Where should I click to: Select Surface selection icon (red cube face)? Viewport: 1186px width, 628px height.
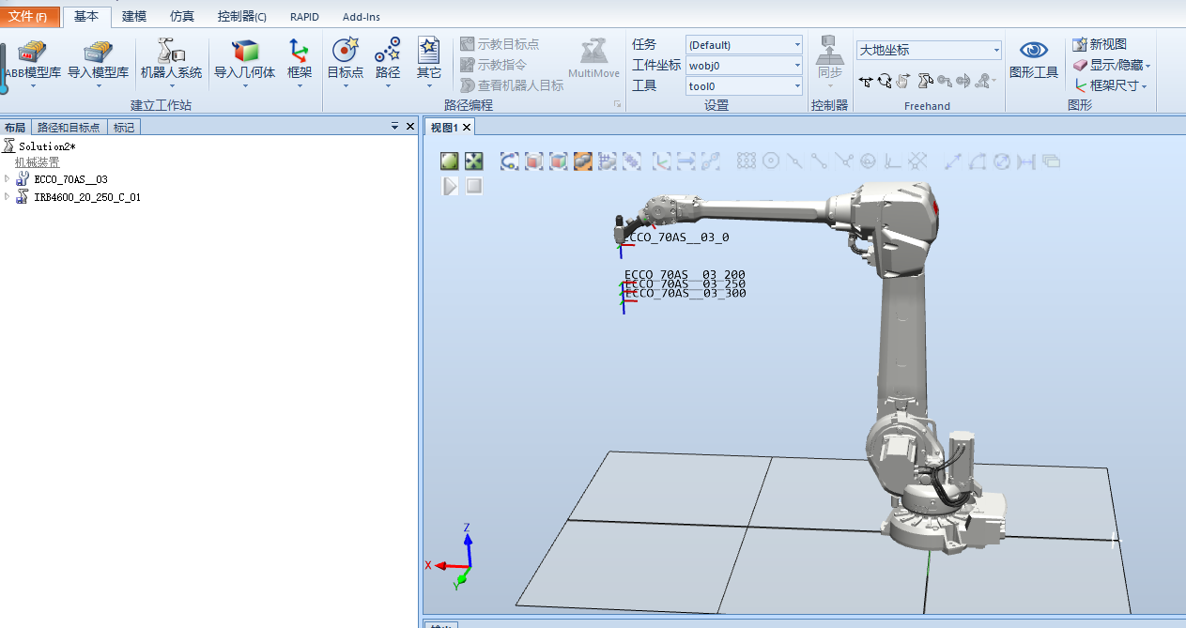(534, 161)
